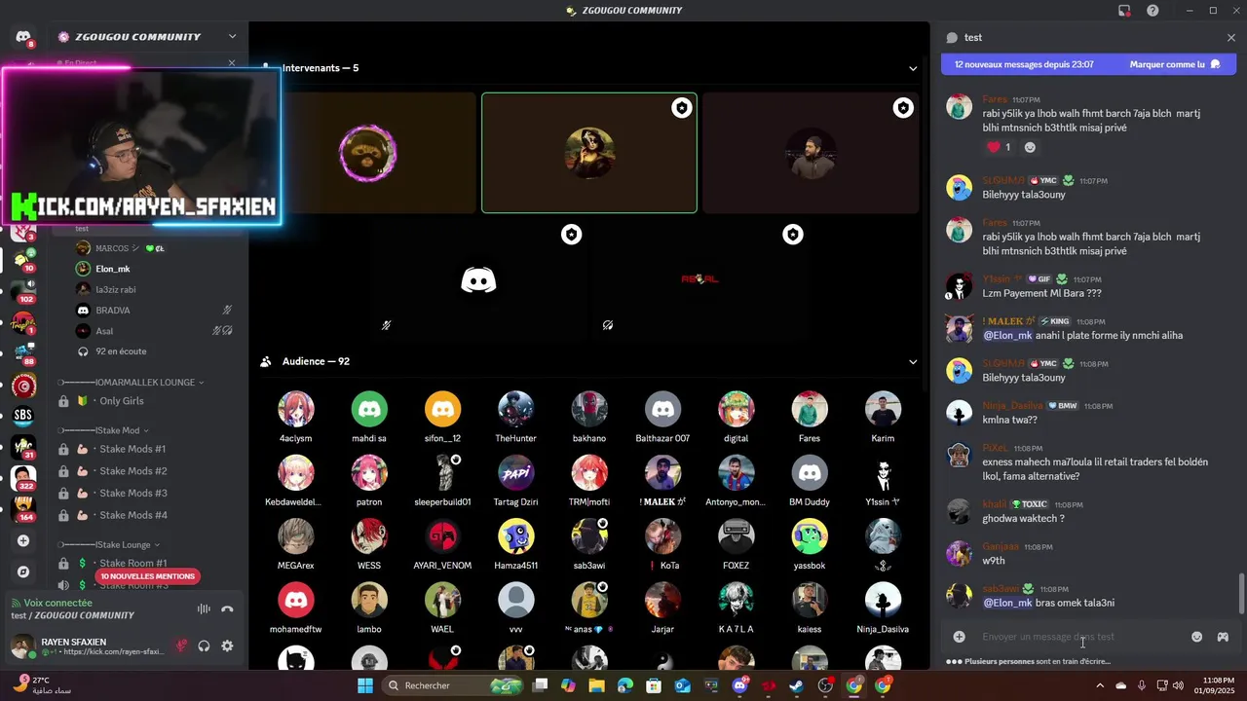Open Balthazar 007 audience avatar
Image resolution: width=1247 pixels, height=701 pixels.
pyautogui.click(x=662, y=410)
